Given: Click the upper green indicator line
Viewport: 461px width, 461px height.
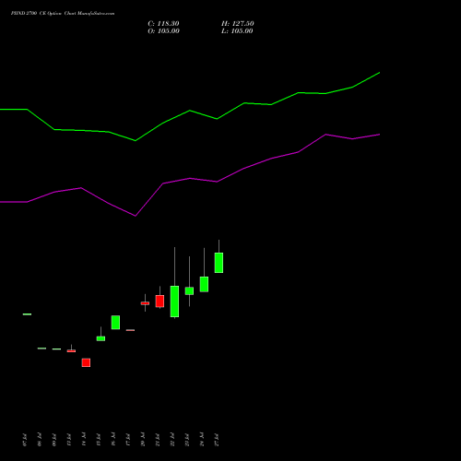Looking at the screenshot, I should [190, 111].
